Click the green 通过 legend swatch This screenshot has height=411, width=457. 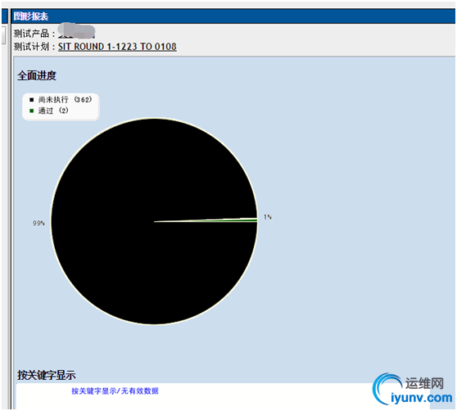32,111
